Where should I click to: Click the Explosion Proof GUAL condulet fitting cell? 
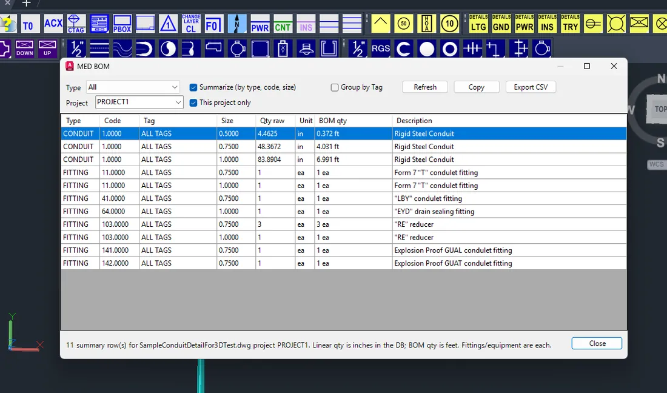tap(509, 250)
